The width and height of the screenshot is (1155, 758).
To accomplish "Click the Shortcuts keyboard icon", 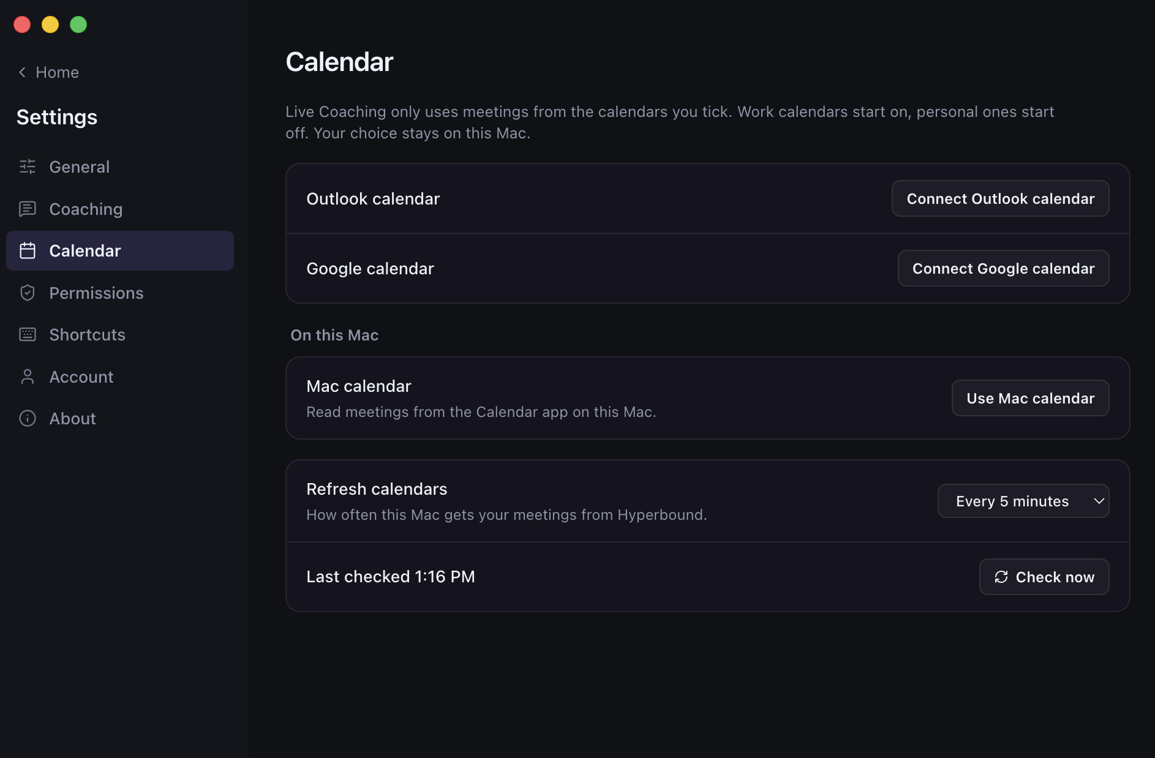I will click(28, 334).
